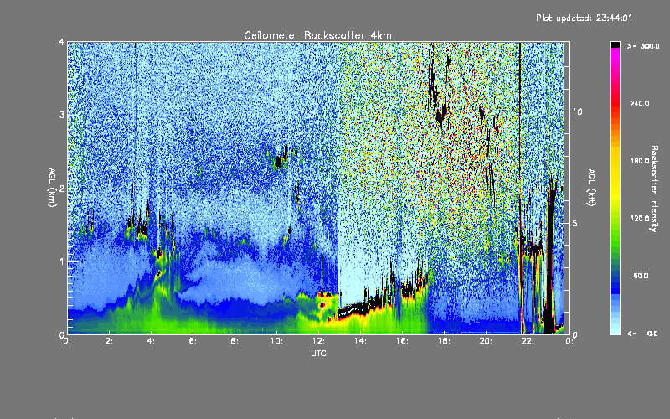This screenshot has width=670, height=419.
Task: Click the left 'AGL (km)' axis label
Action: pyautogui.click(x=52, y=188)
